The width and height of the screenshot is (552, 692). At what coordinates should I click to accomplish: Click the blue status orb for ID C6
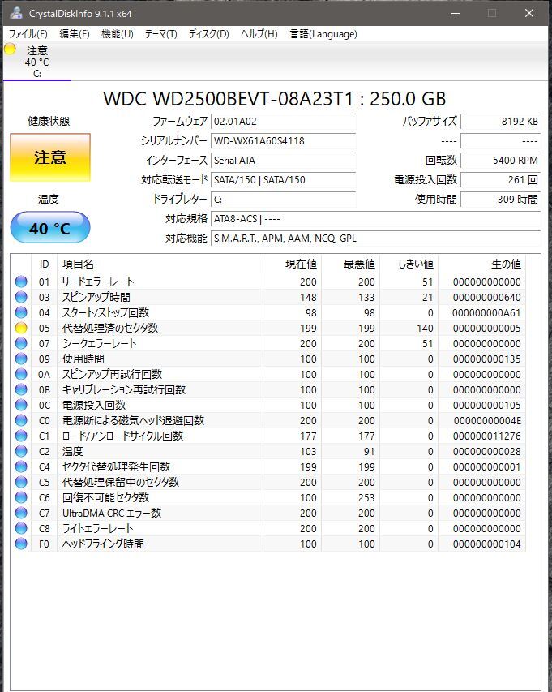(x=21, y=498)
